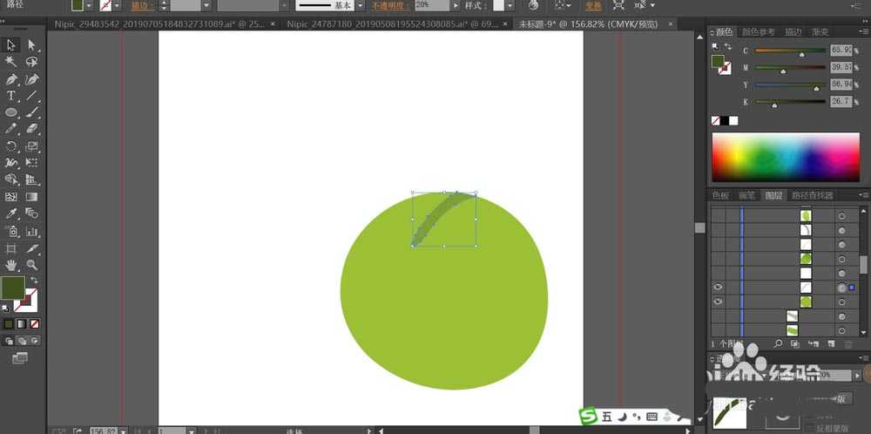Select the Rotate tool
This screenshot has height=434, width=871.
click(11, 146)
